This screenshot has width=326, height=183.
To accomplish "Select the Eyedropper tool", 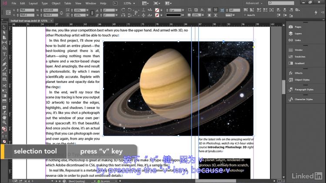I will click(4, 113).
